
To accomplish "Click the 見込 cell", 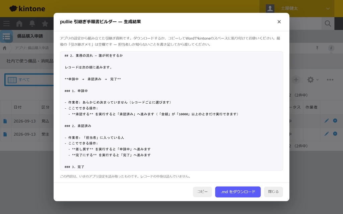I will click(45, 121).
